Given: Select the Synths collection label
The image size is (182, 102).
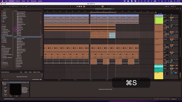Looking at the screenshot, I should 5,12.
